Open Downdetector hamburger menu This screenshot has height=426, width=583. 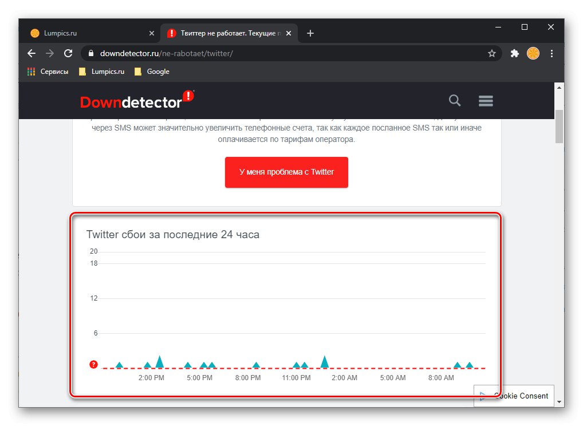486,101
